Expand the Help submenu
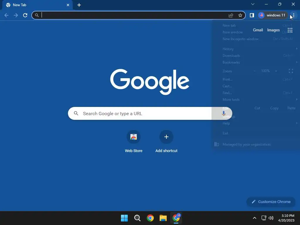Screen dimensions: 300x225 pyautogui.click(x=255, y=123)
